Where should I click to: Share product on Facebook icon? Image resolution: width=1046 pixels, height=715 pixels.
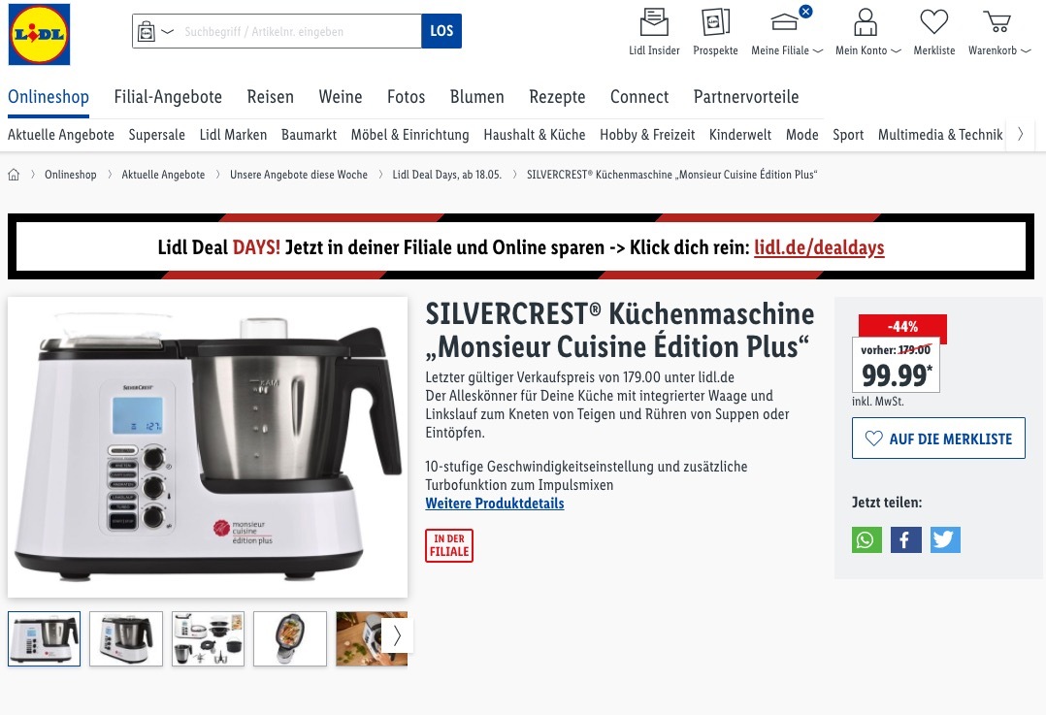click(x=906, y=539)
